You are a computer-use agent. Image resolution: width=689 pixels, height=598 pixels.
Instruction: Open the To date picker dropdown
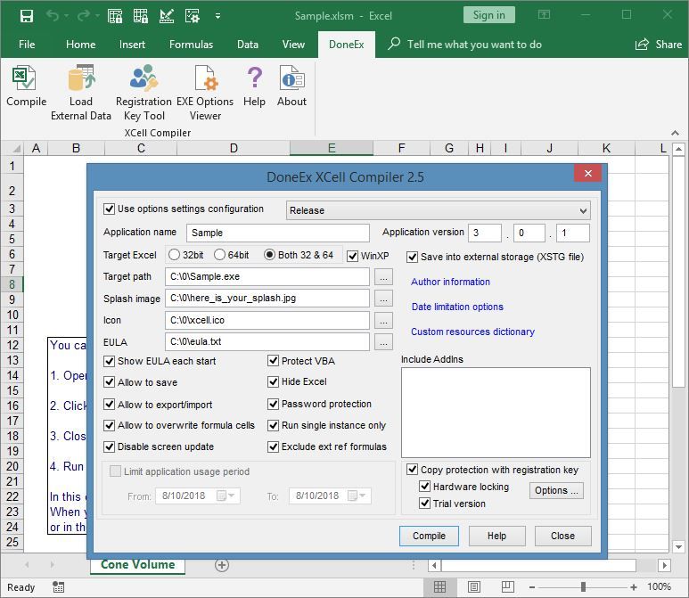coord(365,496)
